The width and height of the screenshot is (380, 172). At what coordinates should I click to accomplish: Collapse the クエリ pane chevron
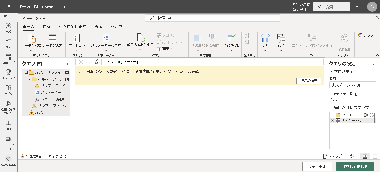tap(67, 64)
